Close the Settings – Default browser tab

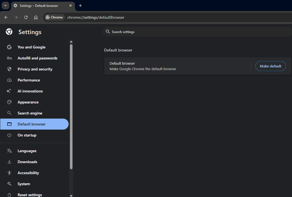coord(70,5)
